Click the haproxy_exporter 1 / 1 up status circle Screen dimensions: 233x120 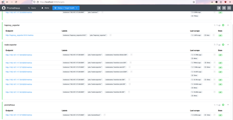[x=223, y=25]
